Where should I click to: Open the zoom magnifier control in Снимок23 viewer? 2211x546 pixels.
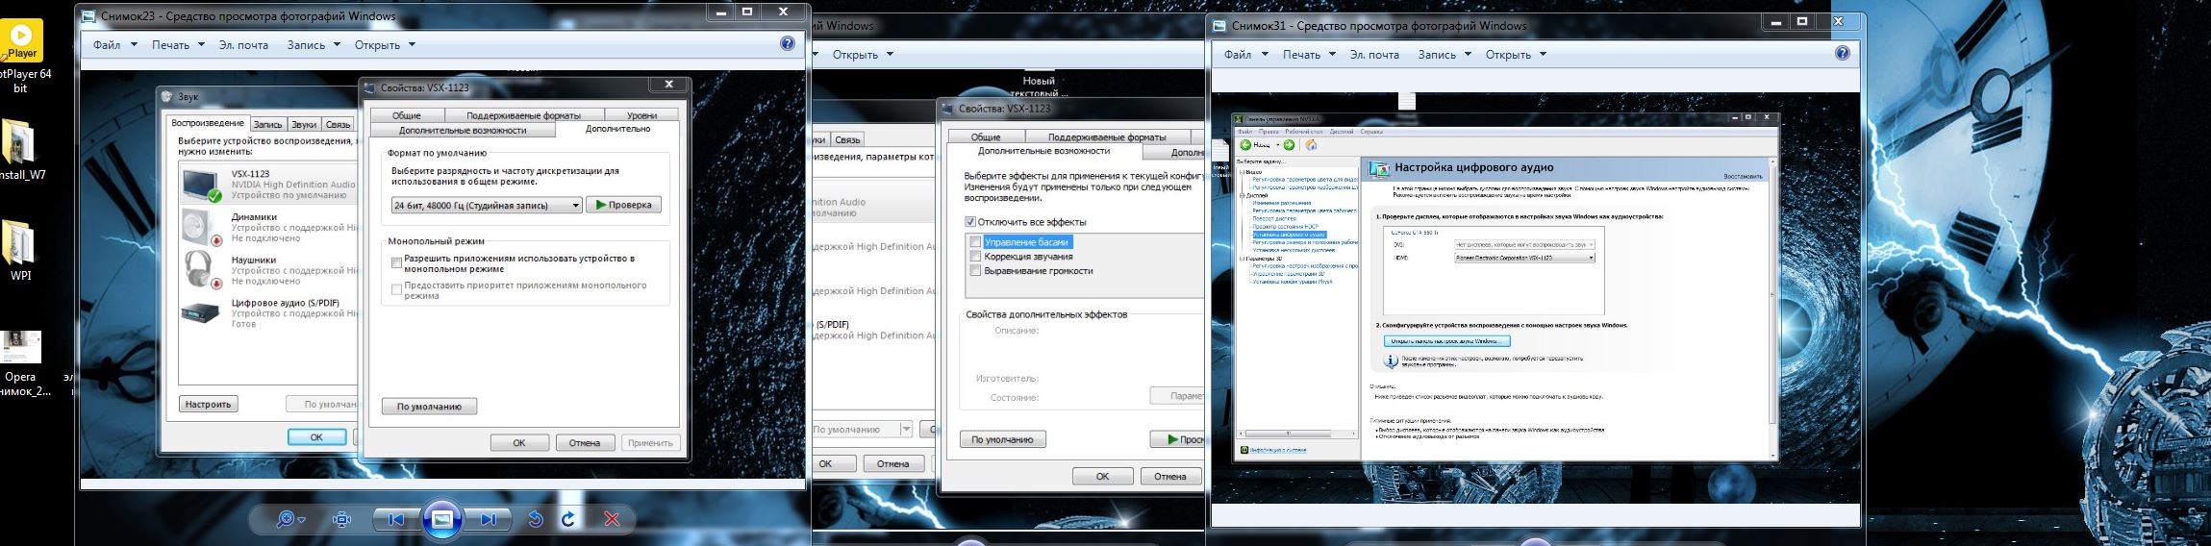pyautogui.click(x=289, y=519)
